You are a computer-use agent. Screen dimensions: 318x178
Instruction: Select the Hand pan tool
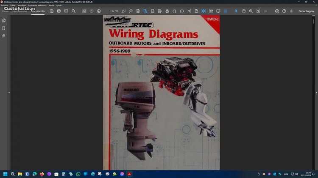244,11
